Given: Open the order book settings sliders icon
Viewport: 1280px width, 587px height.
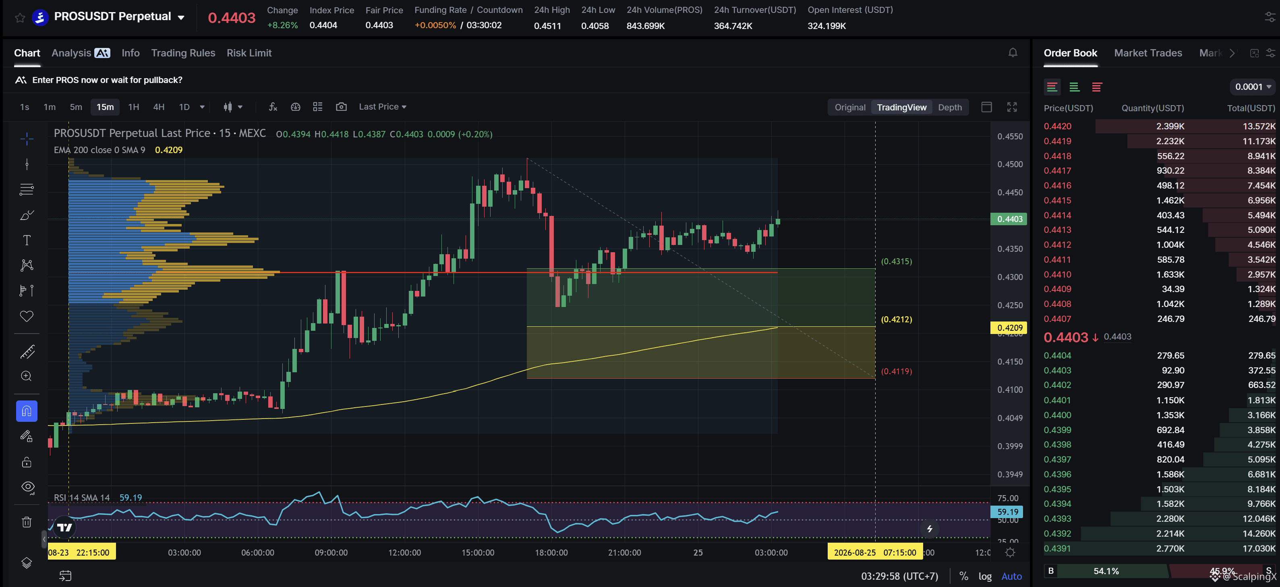Looking at the screenshot, I should (x=1271, y=53).
